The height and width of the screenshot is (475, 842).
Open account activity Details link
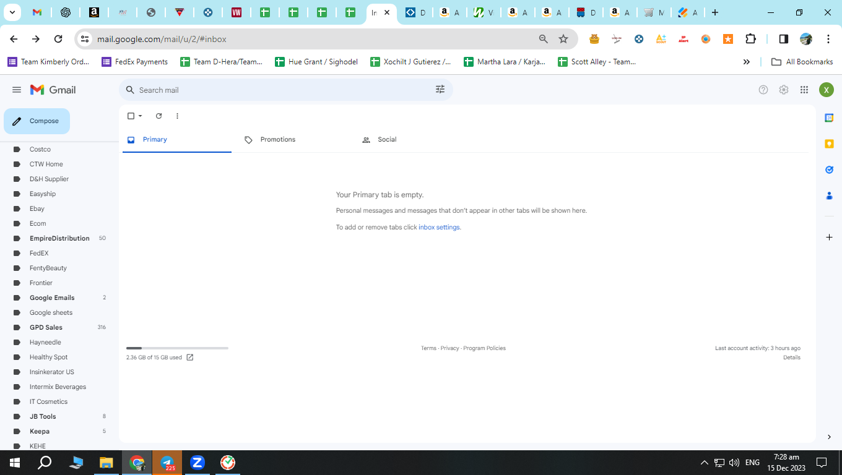(x=792, y=357)
